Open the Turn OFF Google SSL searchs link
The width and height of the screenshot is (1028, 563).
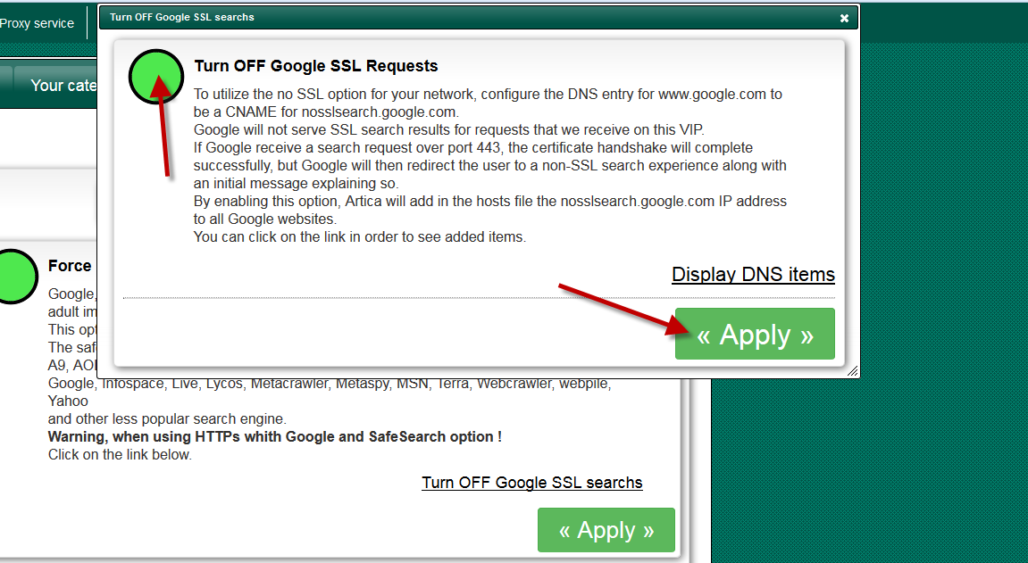pyautogui.click(x=531, y=483)
